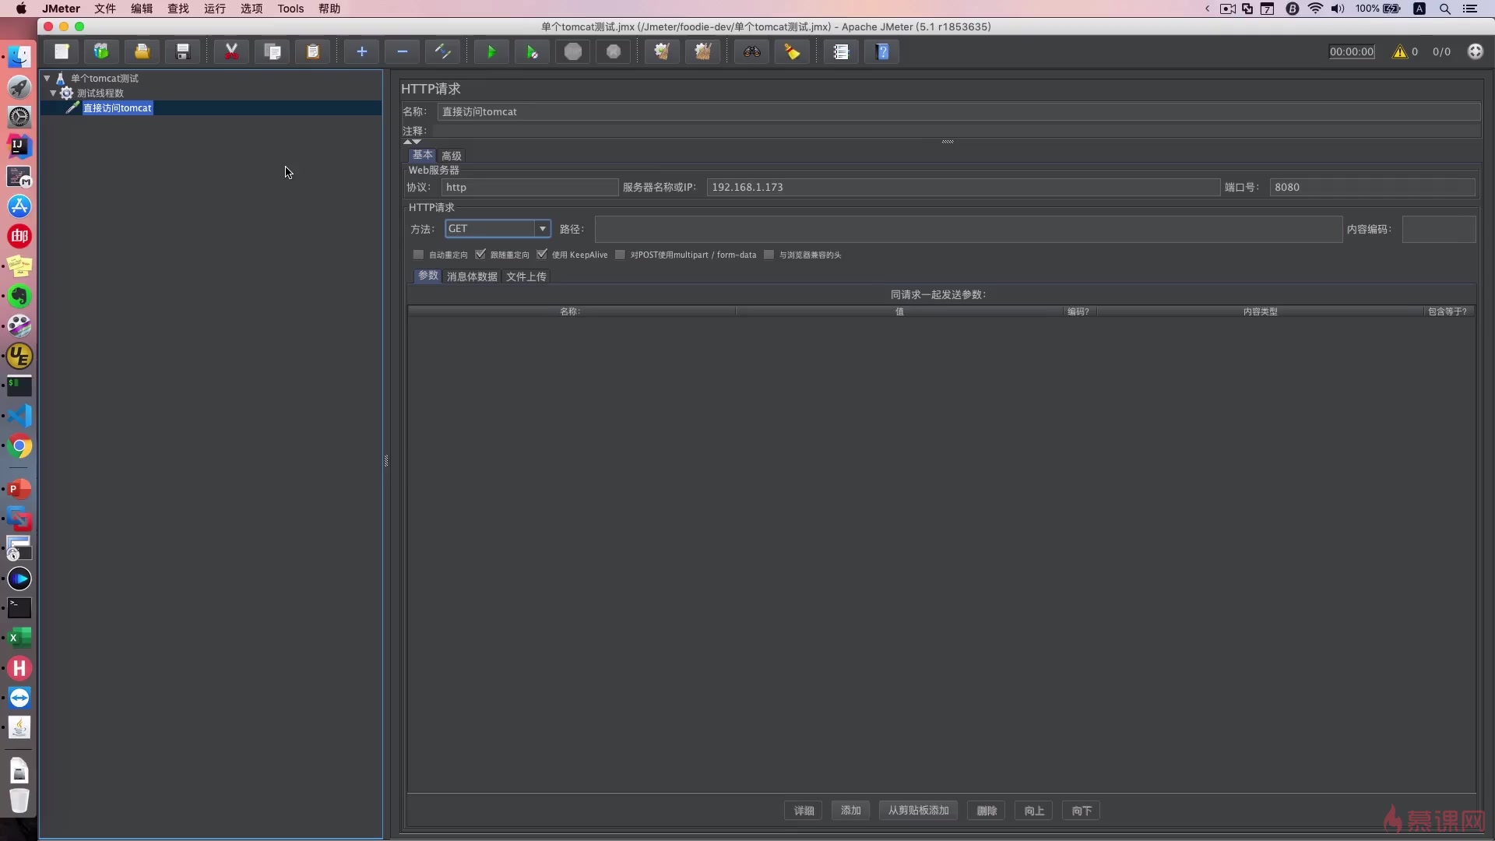Screen dimensions: 1495x841
Task: Toggle the 自动重定向 checkbox
Action: point(418,255)
